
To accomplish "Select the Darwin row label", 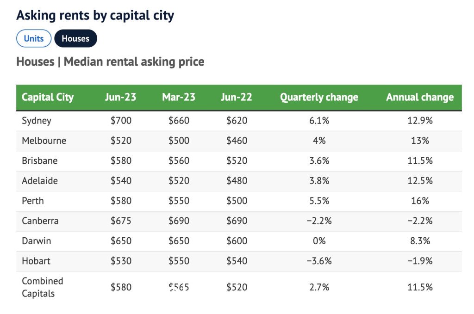I will tap(37, 241).
